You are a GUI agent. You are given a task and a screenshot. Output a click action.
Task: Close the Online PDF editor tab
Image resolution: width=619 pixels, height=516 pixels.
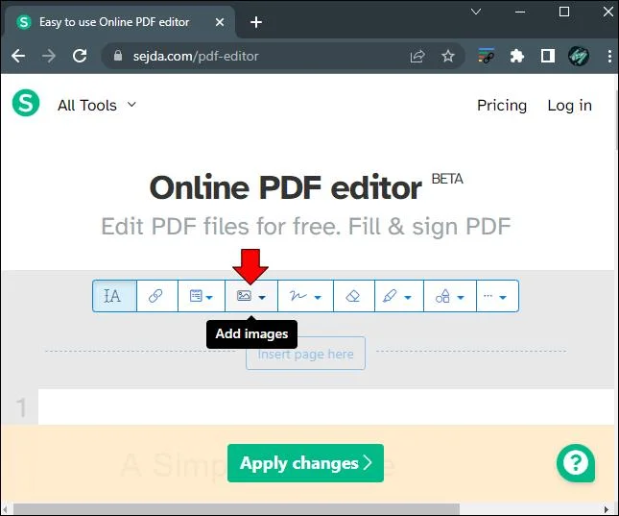point(220,22)
